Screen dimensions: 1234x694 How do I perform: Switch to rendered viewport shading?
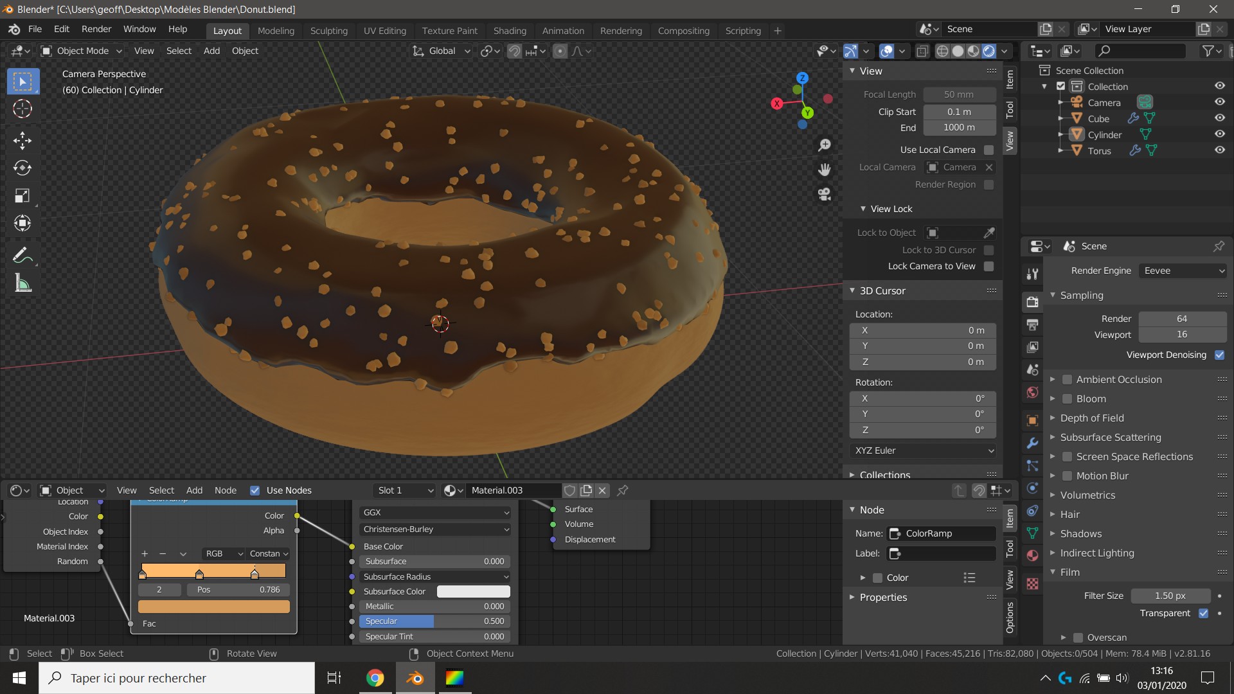click(989, 51)
